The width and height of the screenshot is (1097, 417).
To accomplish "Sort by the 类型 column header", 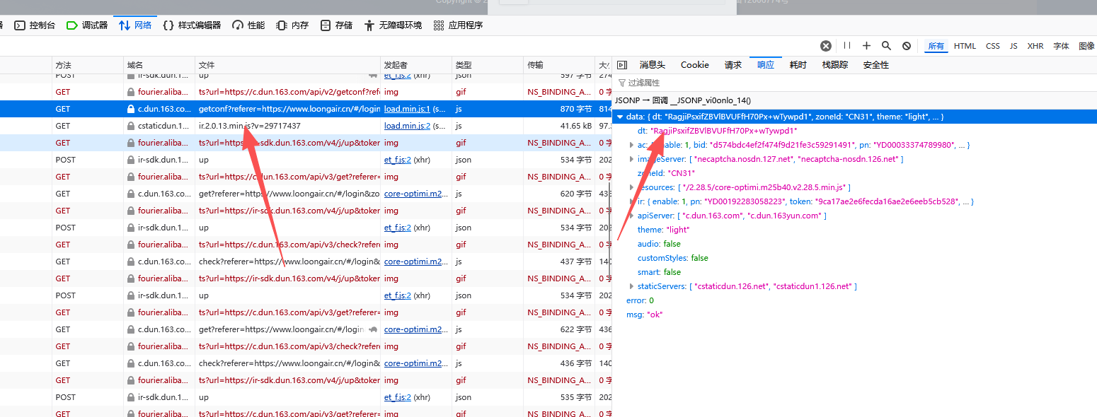I will point(488,65).
